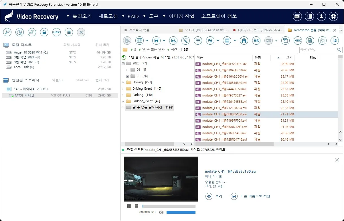344x221 pixels.
Task: Click the floppy disk save icon in toolbar
Action: pos(156,41)
